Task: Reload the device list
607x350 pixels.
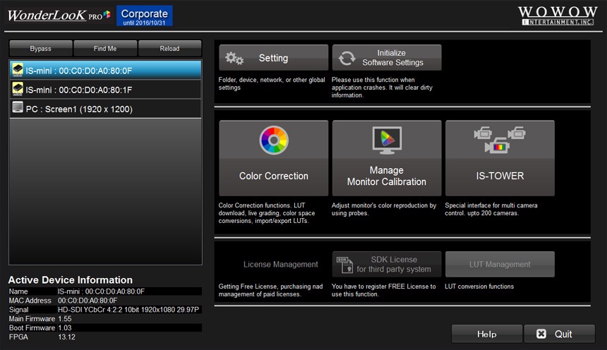Action: [169, 49]
